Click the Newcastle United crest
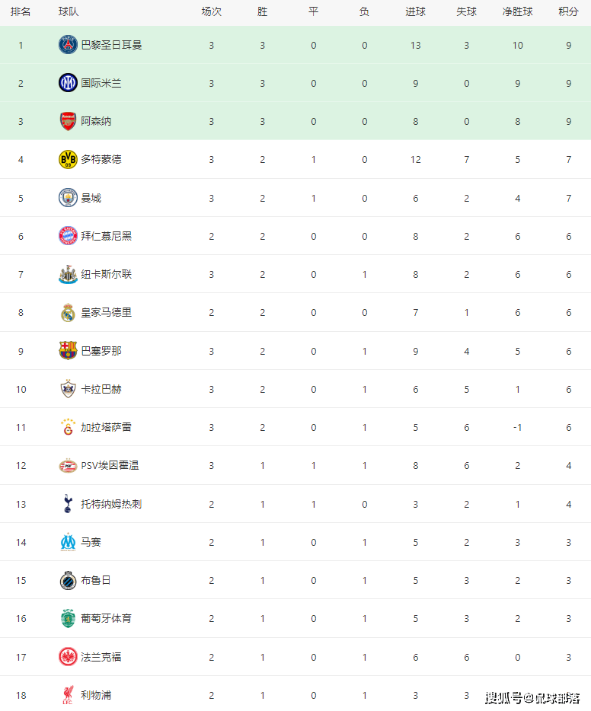The width and height of the screenshot is (591, 711). click(69, 274)
